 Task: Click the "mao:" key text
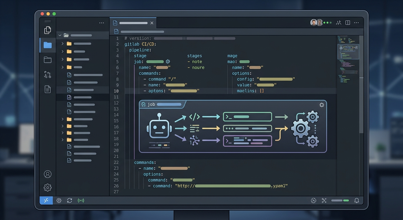point(232,62)
